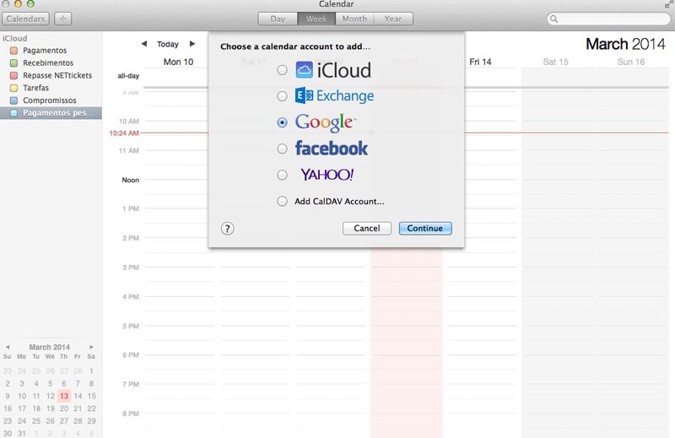Select the Add CalDAV Account radio button
This screenshot has width=675, height=438.
[x=282, y=201]
